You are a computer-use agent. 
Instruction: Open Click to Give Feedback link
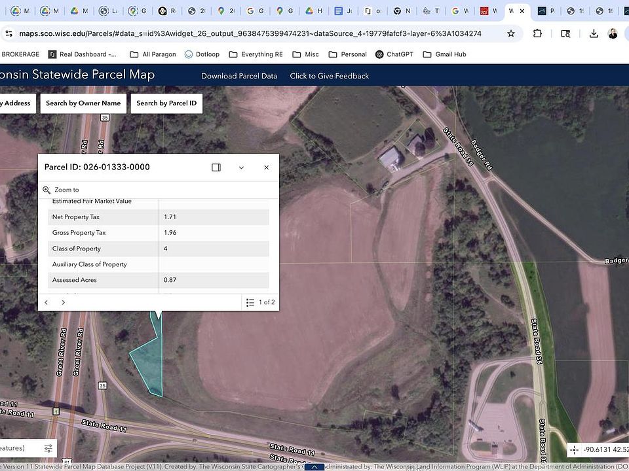(x=330, y=76)
